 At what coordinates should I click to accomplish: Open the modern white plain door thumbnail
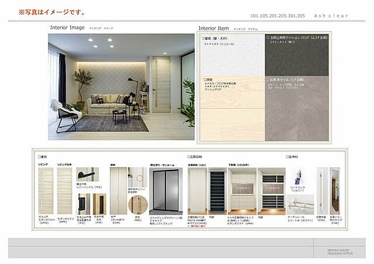coord(64,191)
